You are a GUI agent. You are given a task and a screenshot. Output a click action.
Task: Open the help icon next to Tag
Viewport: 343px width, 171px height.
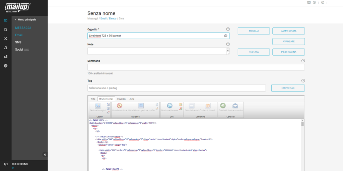point(303,81)
